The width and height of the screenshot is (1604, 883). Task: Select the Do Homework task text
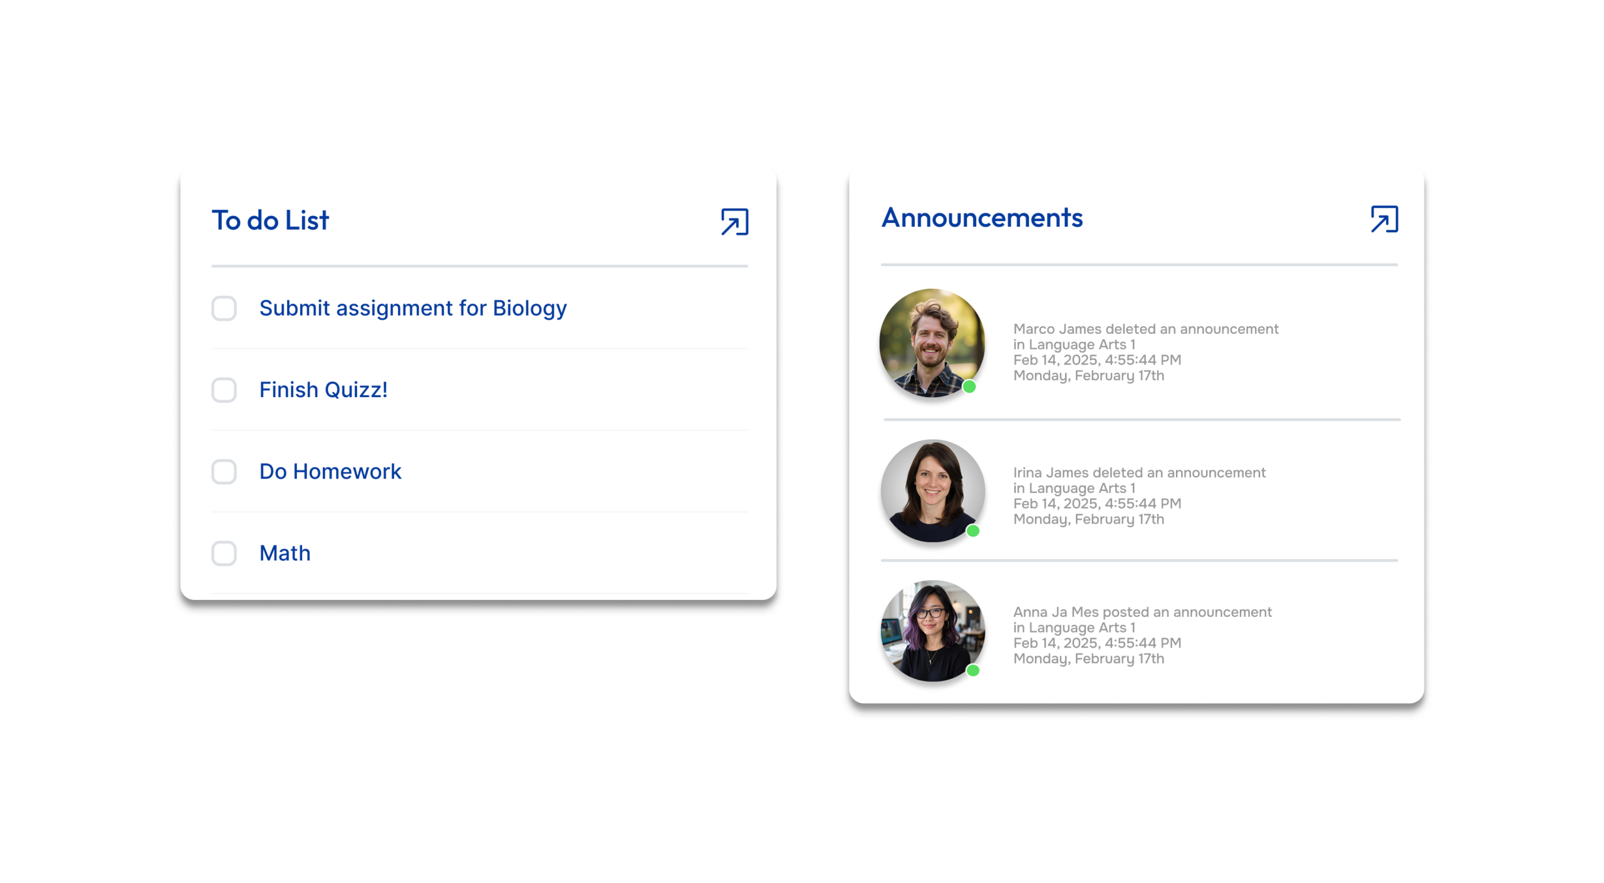click(330, 472)
